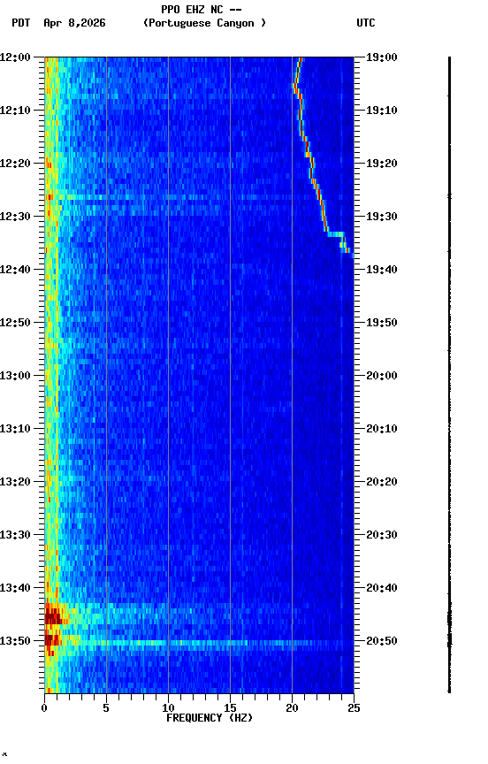
Task: Click the 12:50 PDT time label
Action: coord(15,323)
